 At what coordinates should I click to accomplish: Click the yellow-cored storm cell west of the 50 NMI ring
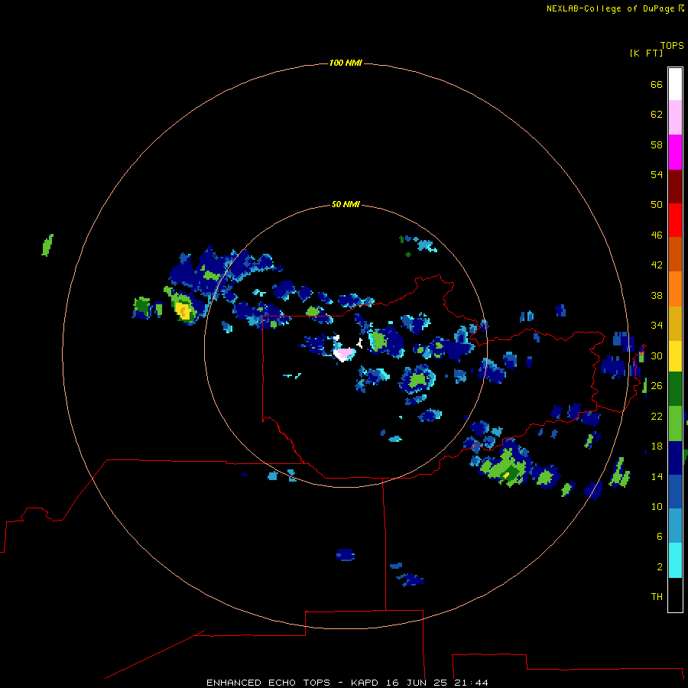pyautogui.click(x=183, y=311)
